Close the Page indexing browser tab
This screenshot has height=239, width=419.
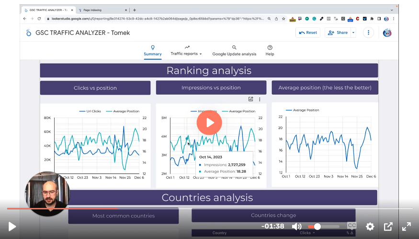(126, 10)
